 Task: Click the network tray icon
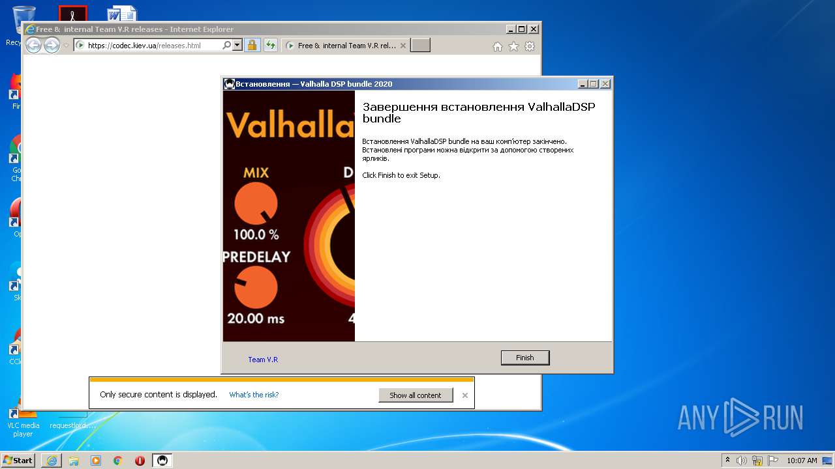[x=757, y=461]
